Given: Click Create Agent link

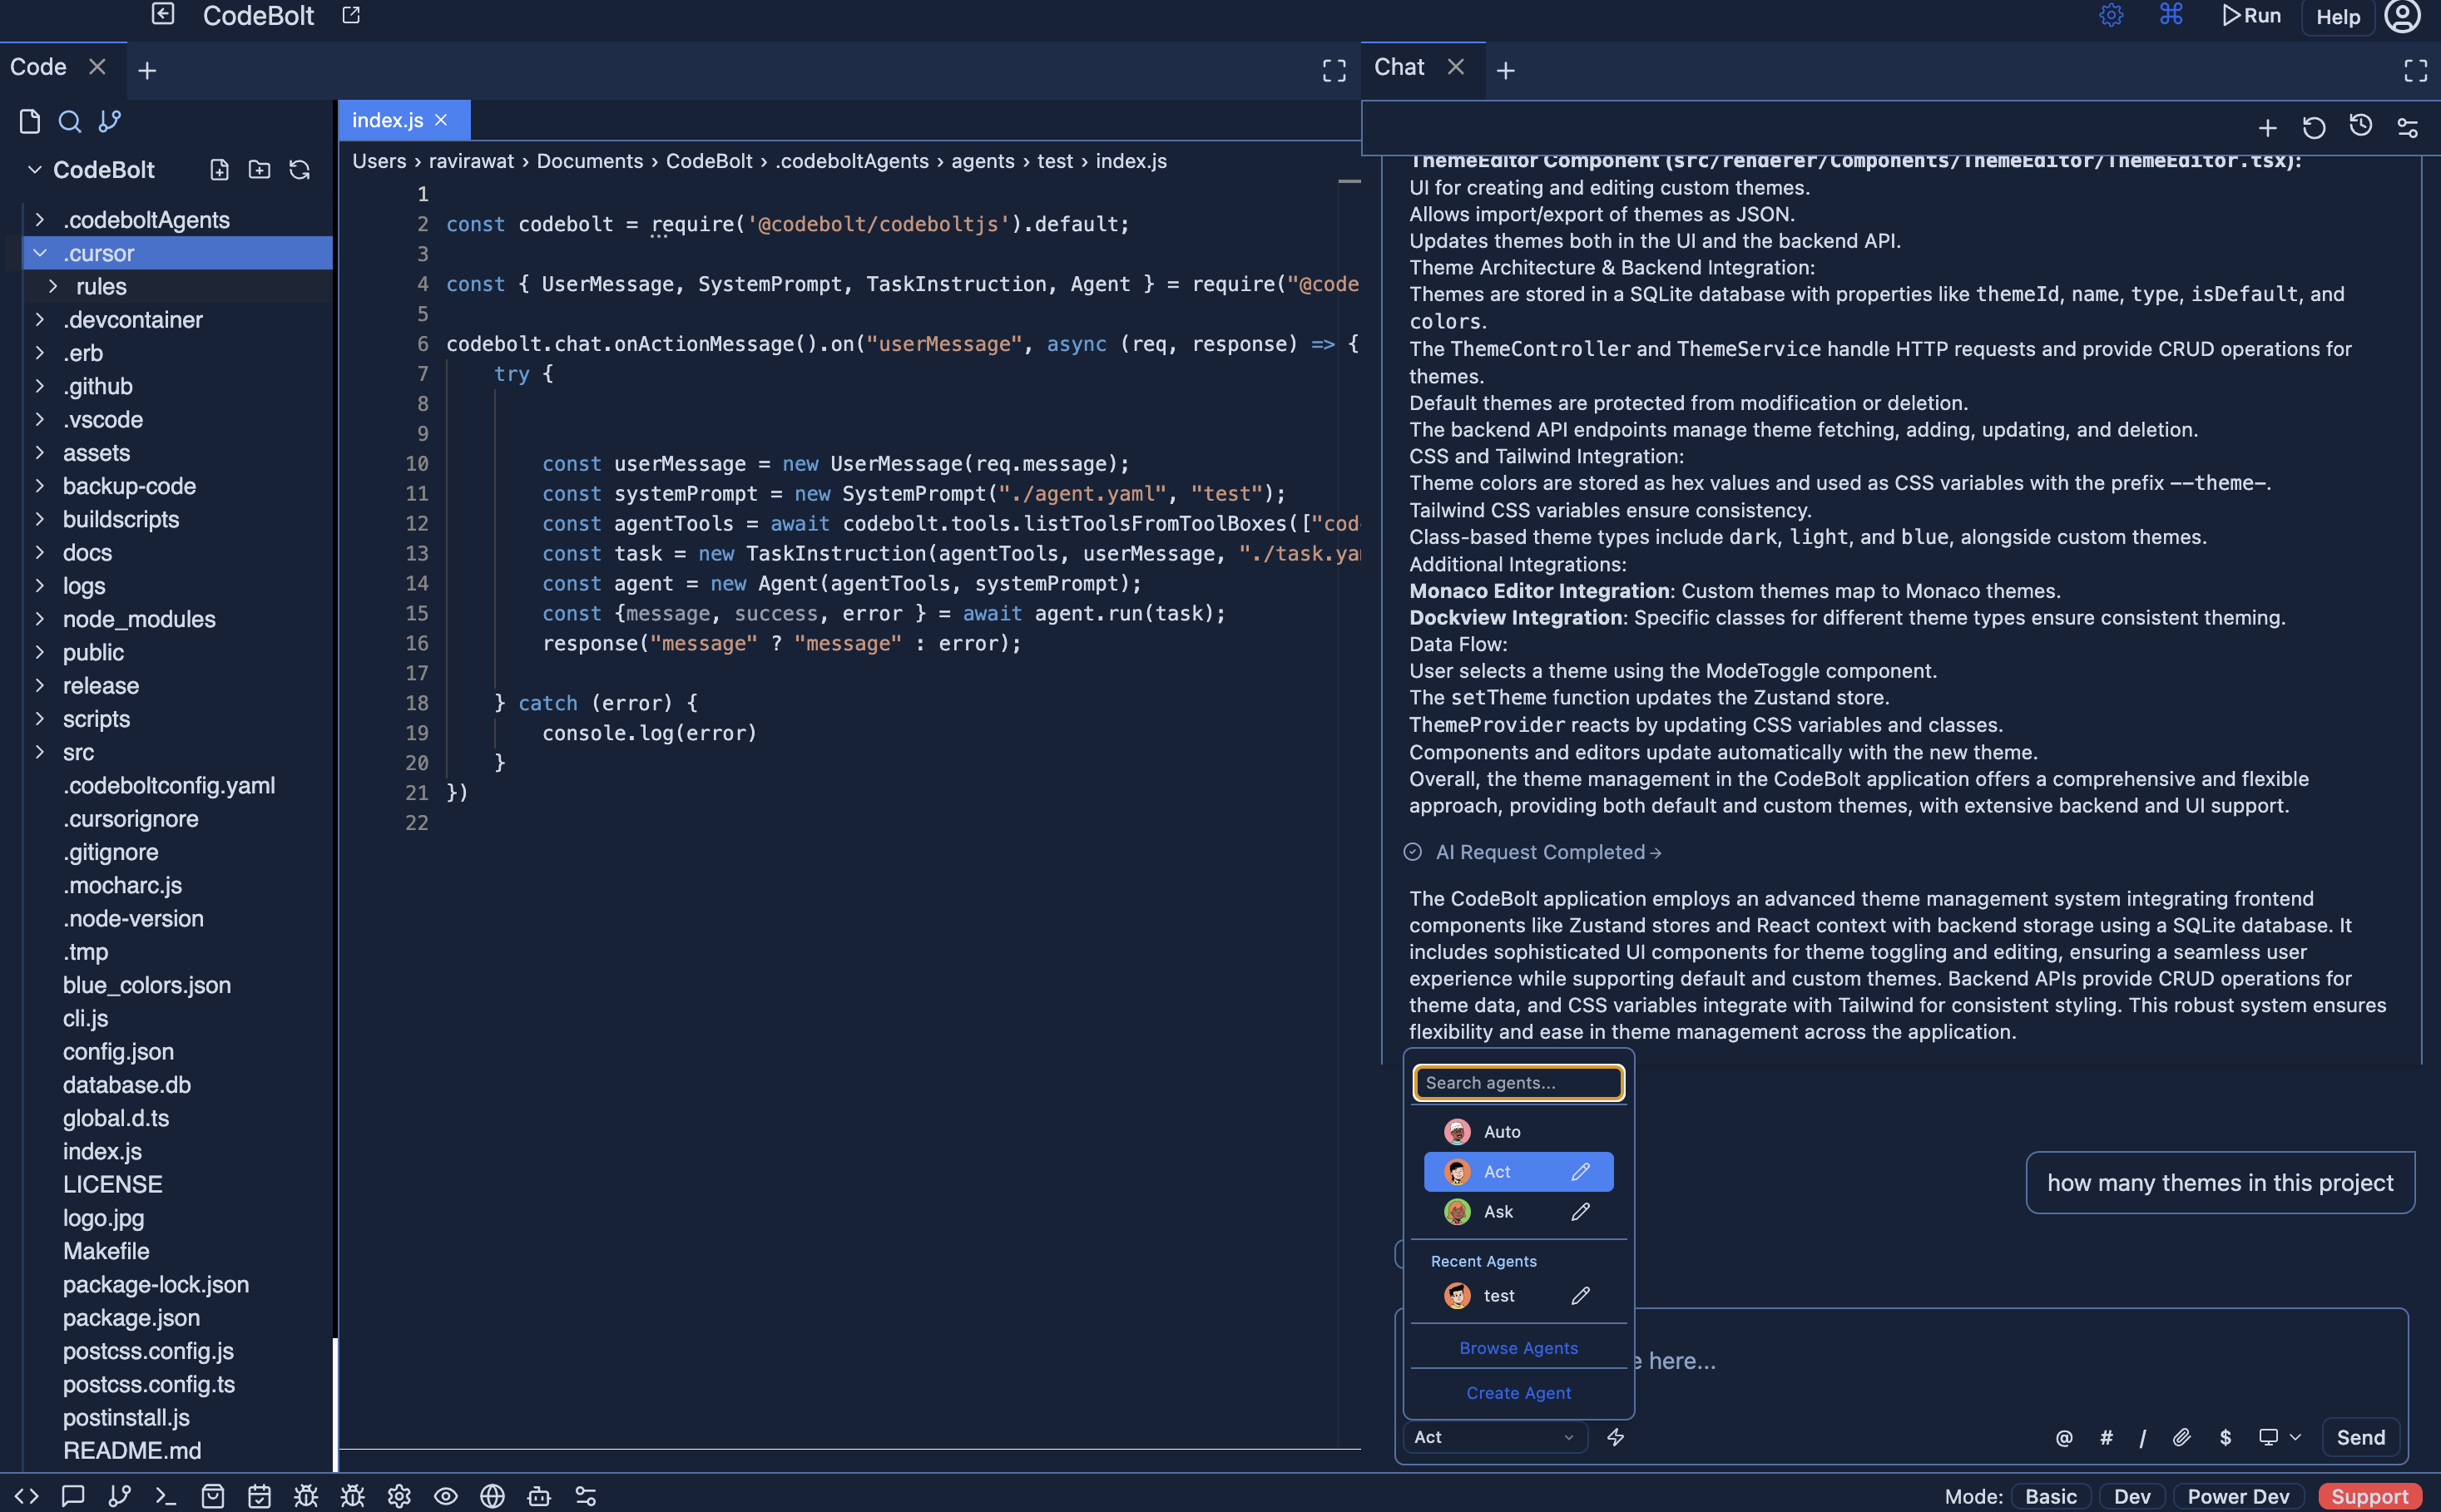Looking at the screenshot, I should [x=1518, y=1393].
